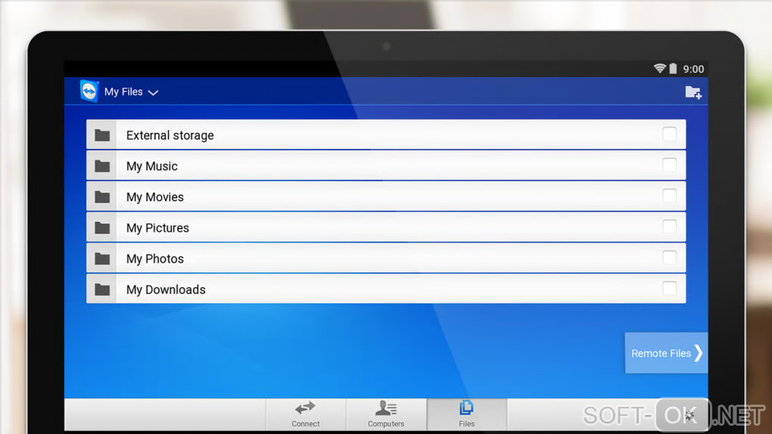
Task: Click the External storage folder icon
Action: (x=102, y=135)
